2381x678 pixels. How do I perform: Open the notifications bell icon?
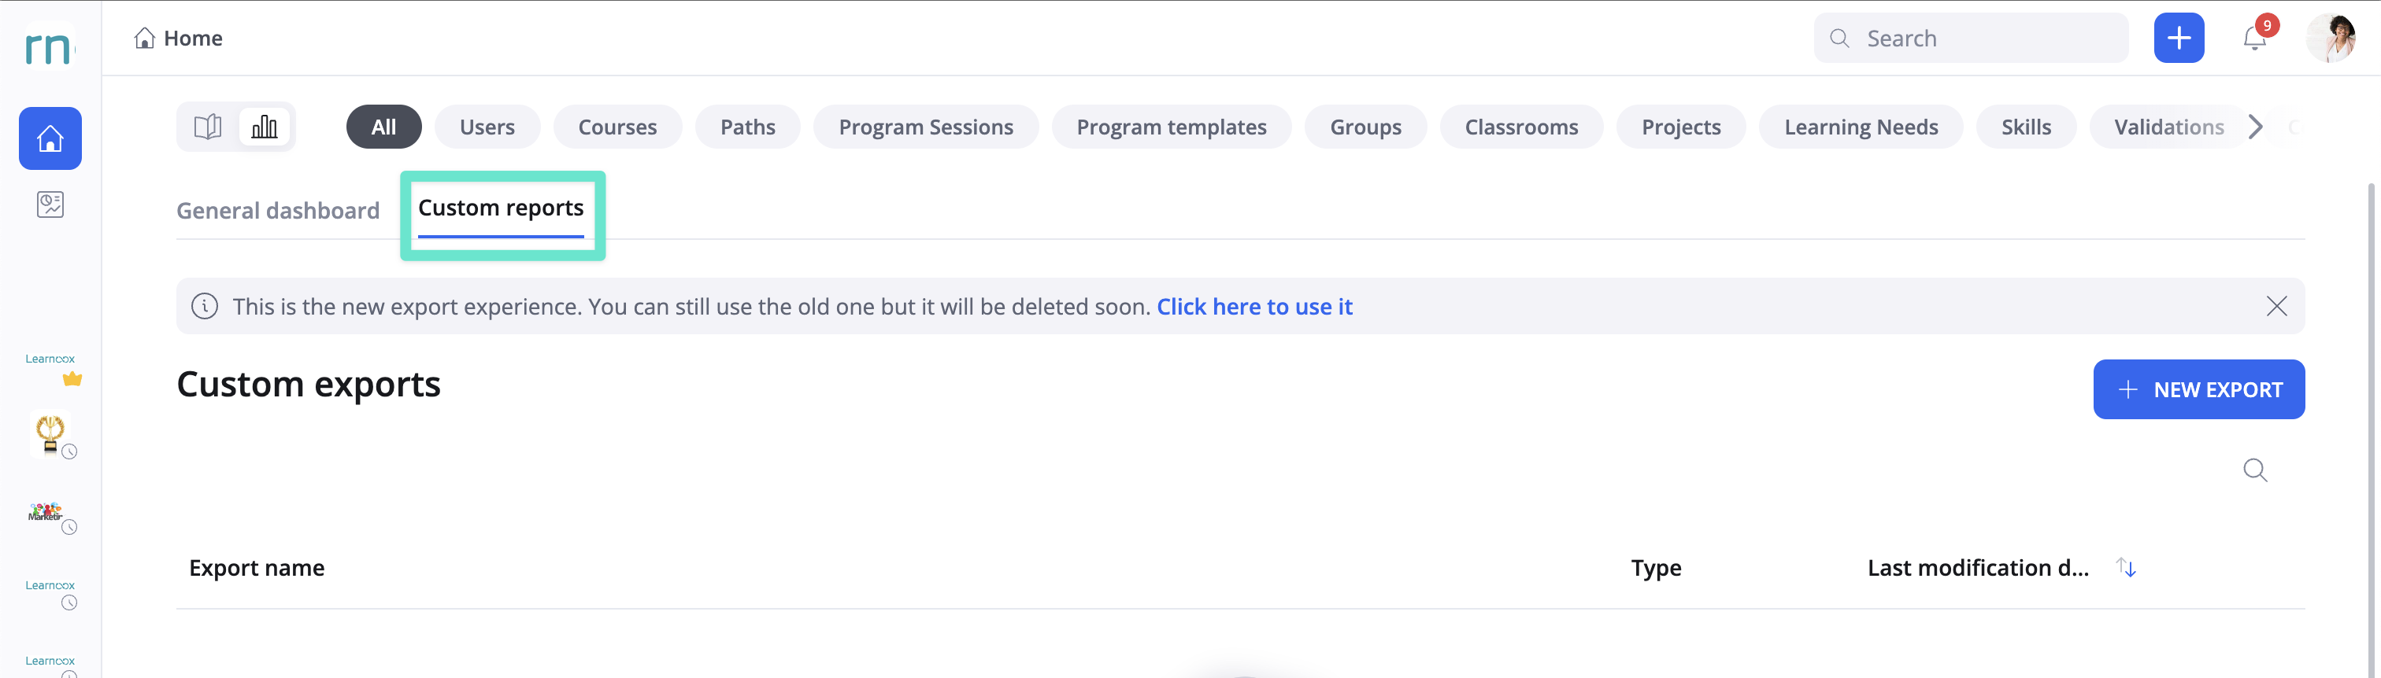tap(2254, 39)
